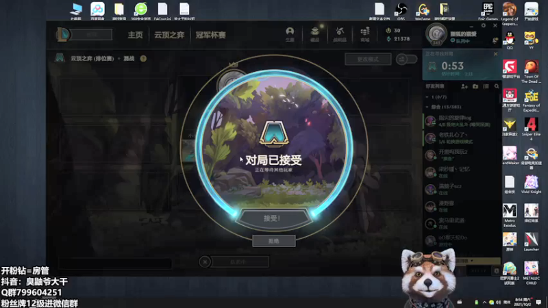The width and height of the screenshot is (548, 308).
Task: Click the friend list sort icon
Action: [x=486, y=86]
